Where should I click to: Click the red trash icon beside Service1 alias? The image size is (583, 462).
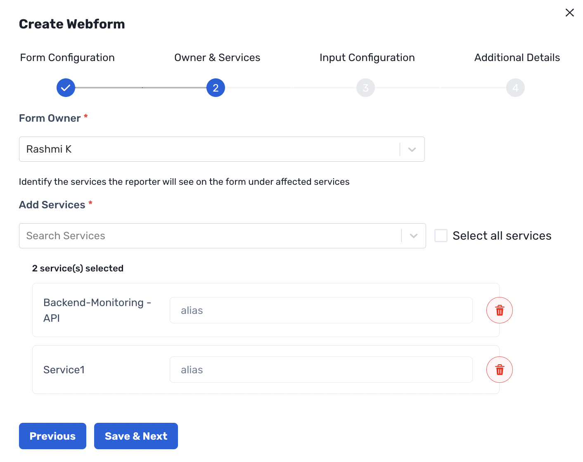(499, 370)
